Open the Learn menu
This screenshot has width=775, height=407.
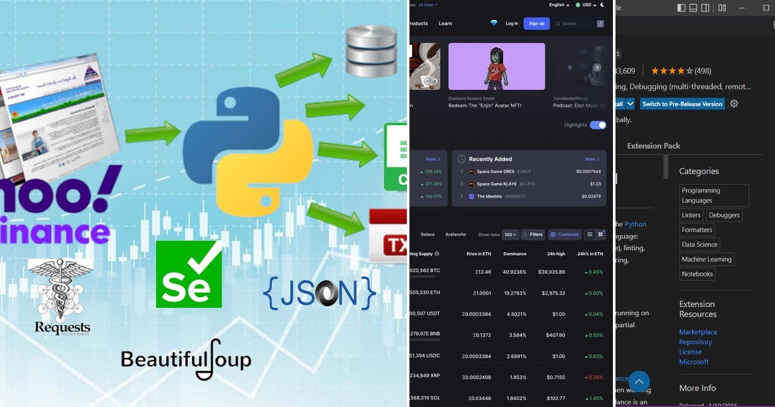point(445,23)
